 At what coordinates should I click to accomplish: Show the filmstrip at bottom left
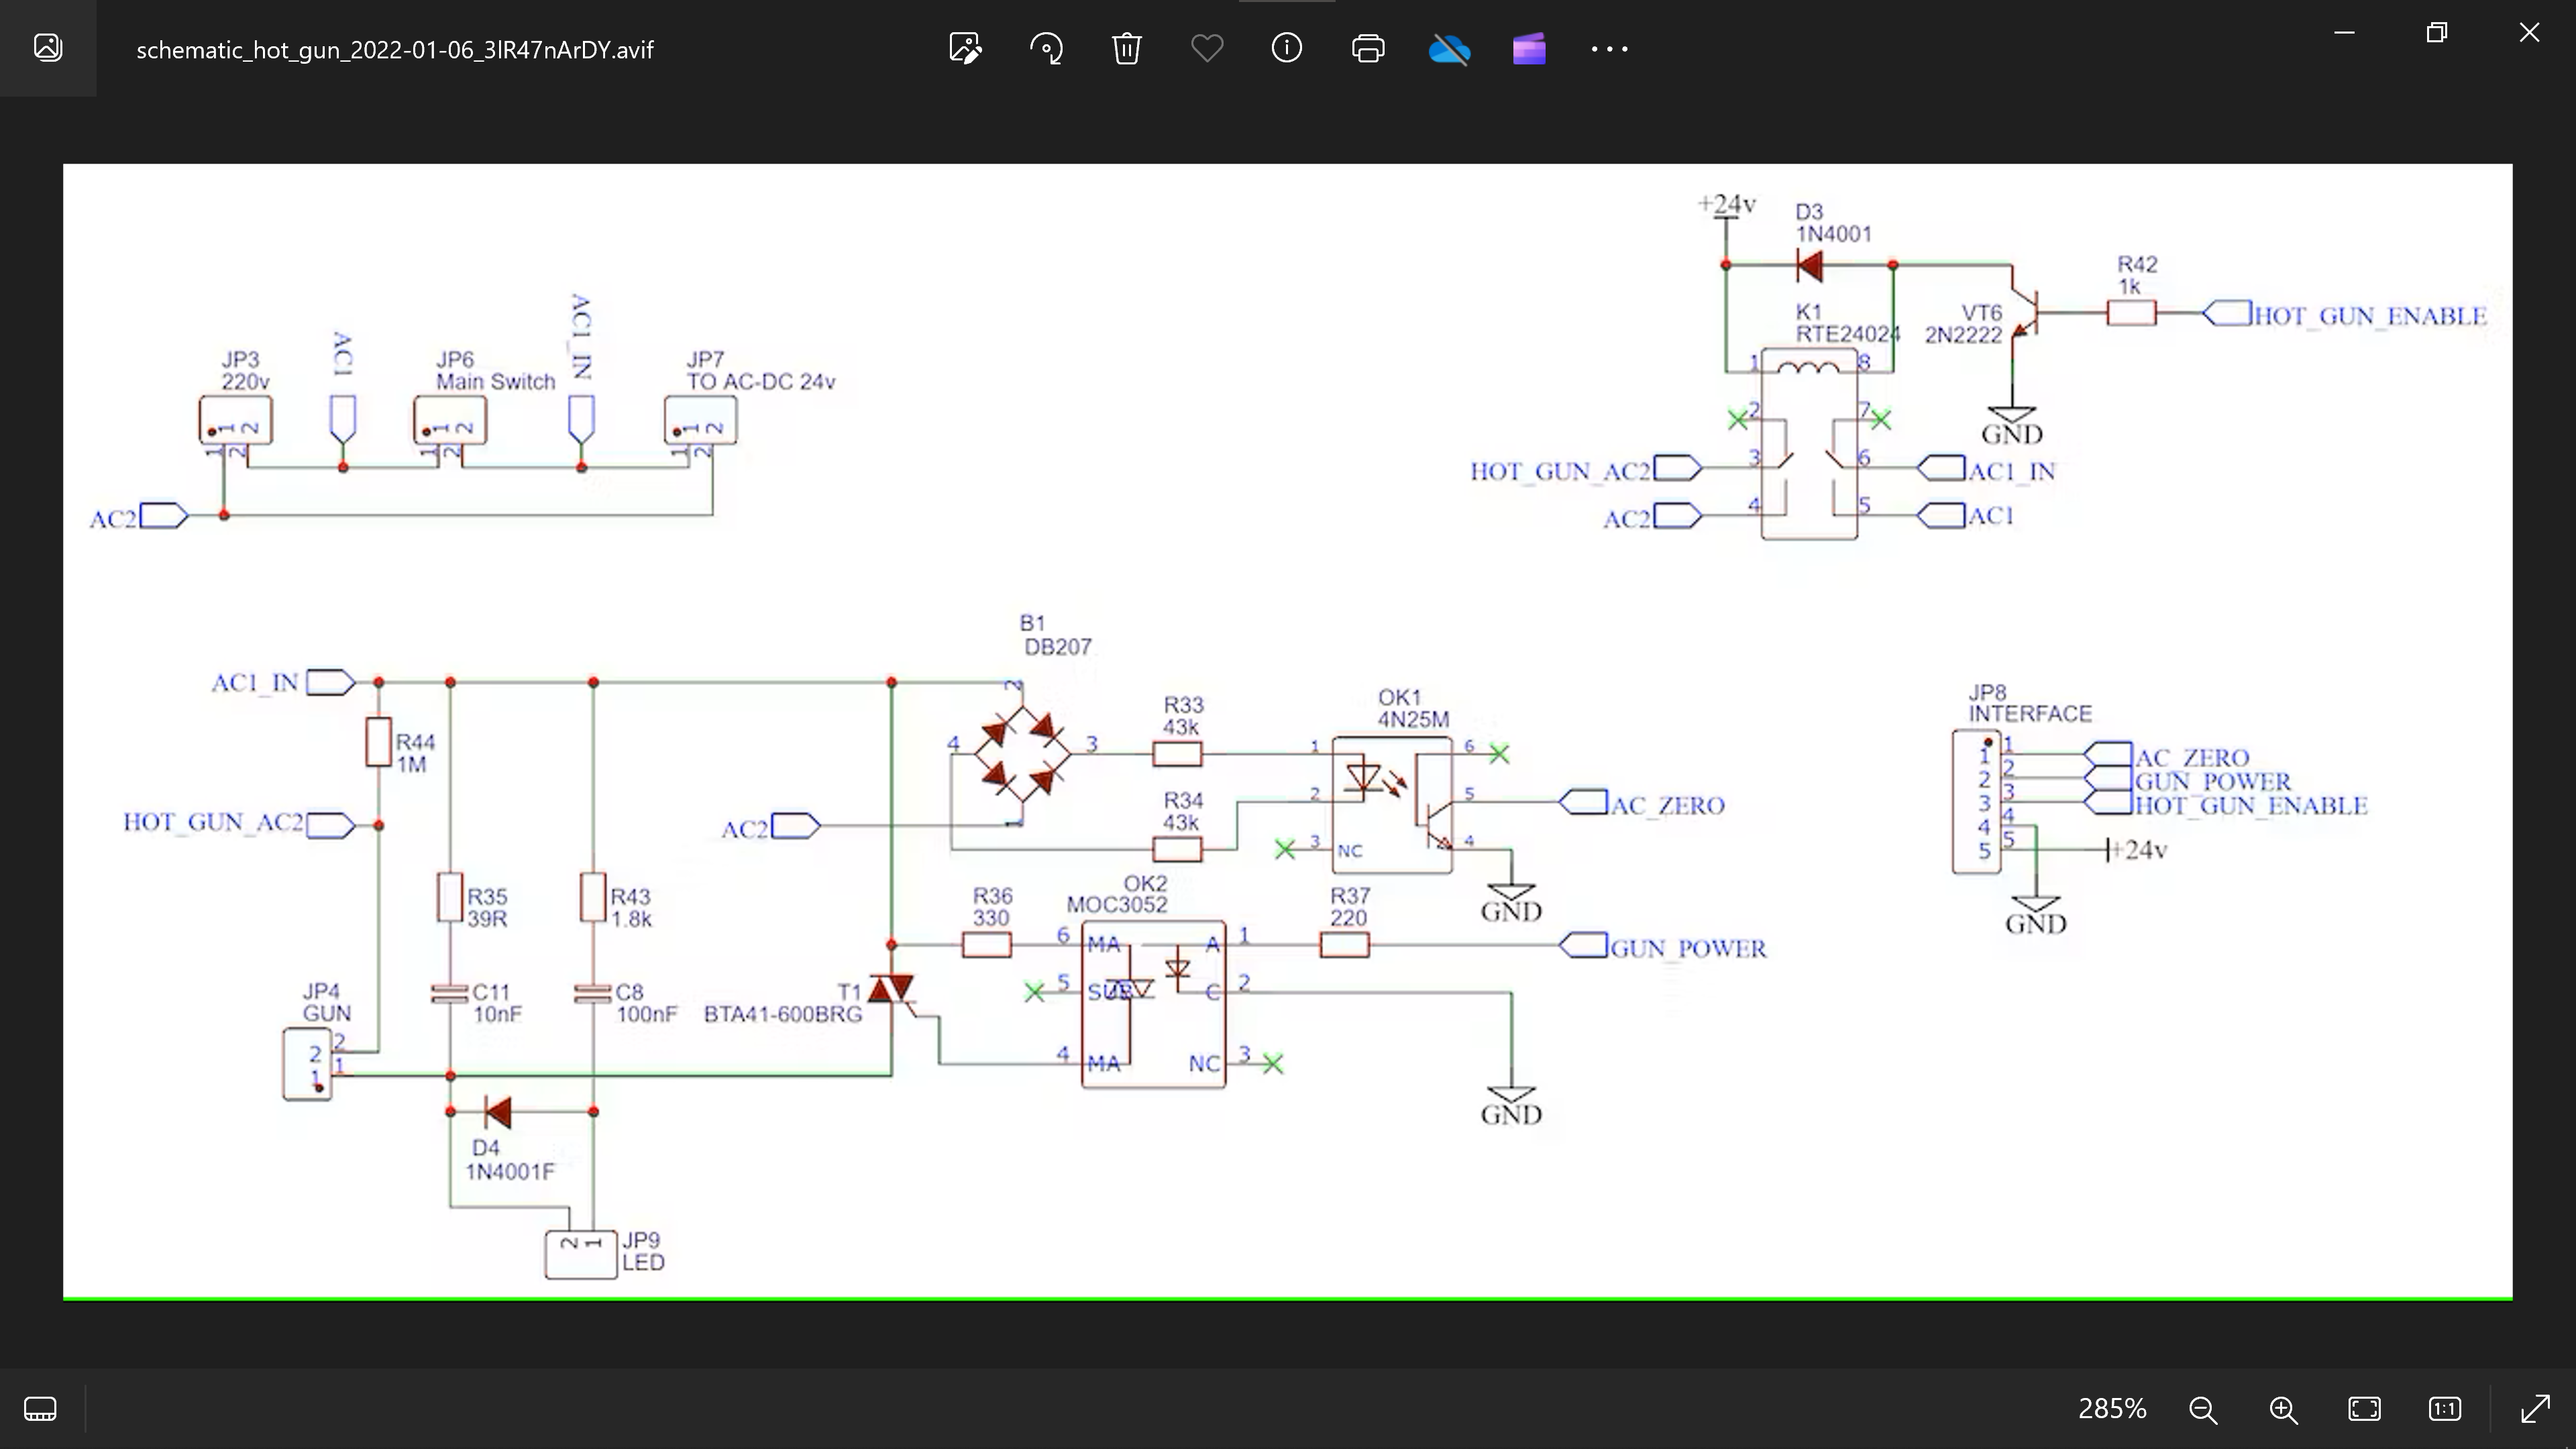click(40, 1409)
